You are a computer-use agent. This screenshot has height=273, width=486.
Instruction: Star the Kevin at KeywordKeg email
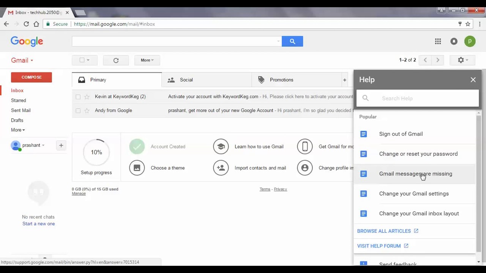(87, 97)
